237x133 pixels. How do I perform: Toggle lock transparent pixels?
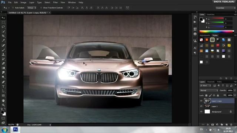point(206,95)
